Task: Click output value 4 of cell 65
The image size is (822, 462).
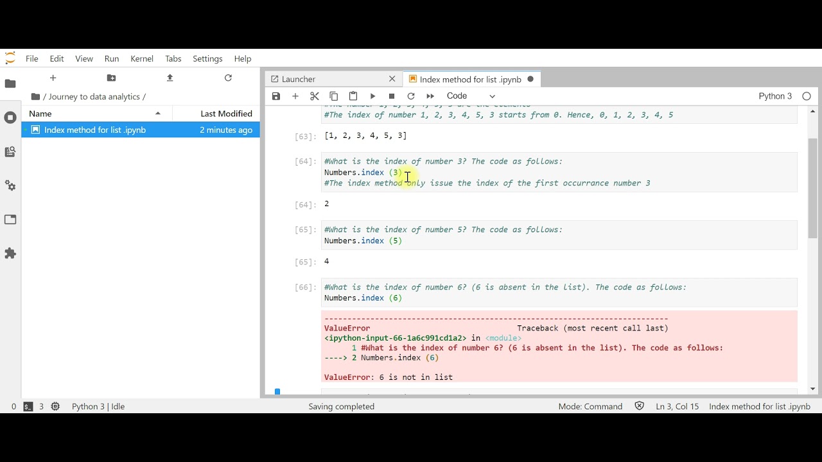Action: click(327, 262)
